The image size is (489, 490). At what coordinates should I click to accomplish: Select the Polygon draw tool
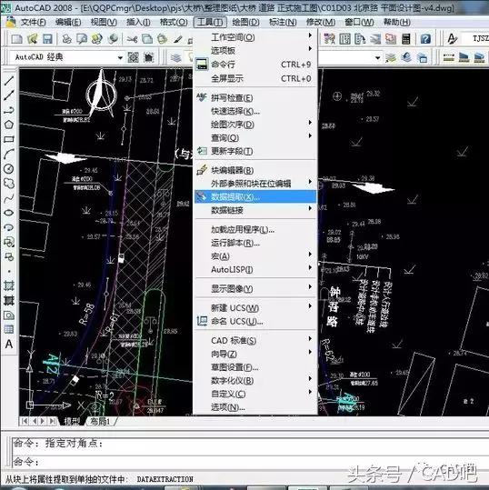click(9, 125)
